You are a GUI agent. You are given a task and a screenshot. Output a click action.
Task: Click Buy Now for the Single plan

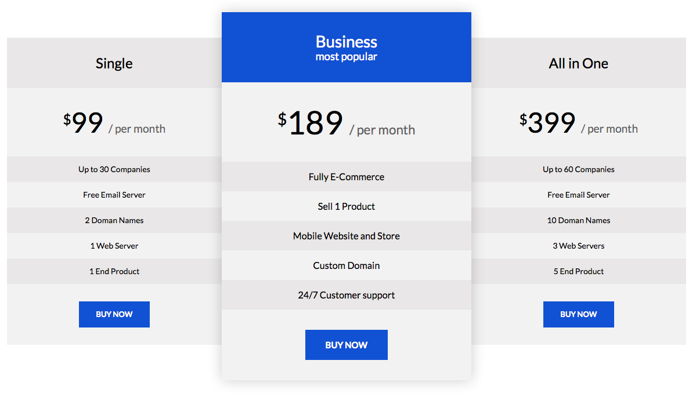114,314
